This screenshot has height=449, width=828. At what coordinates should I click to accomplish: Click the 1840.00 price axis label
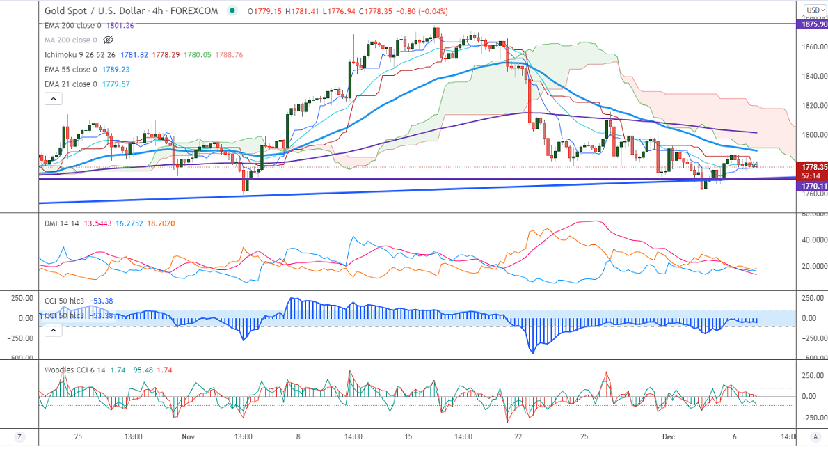point(814,76)
